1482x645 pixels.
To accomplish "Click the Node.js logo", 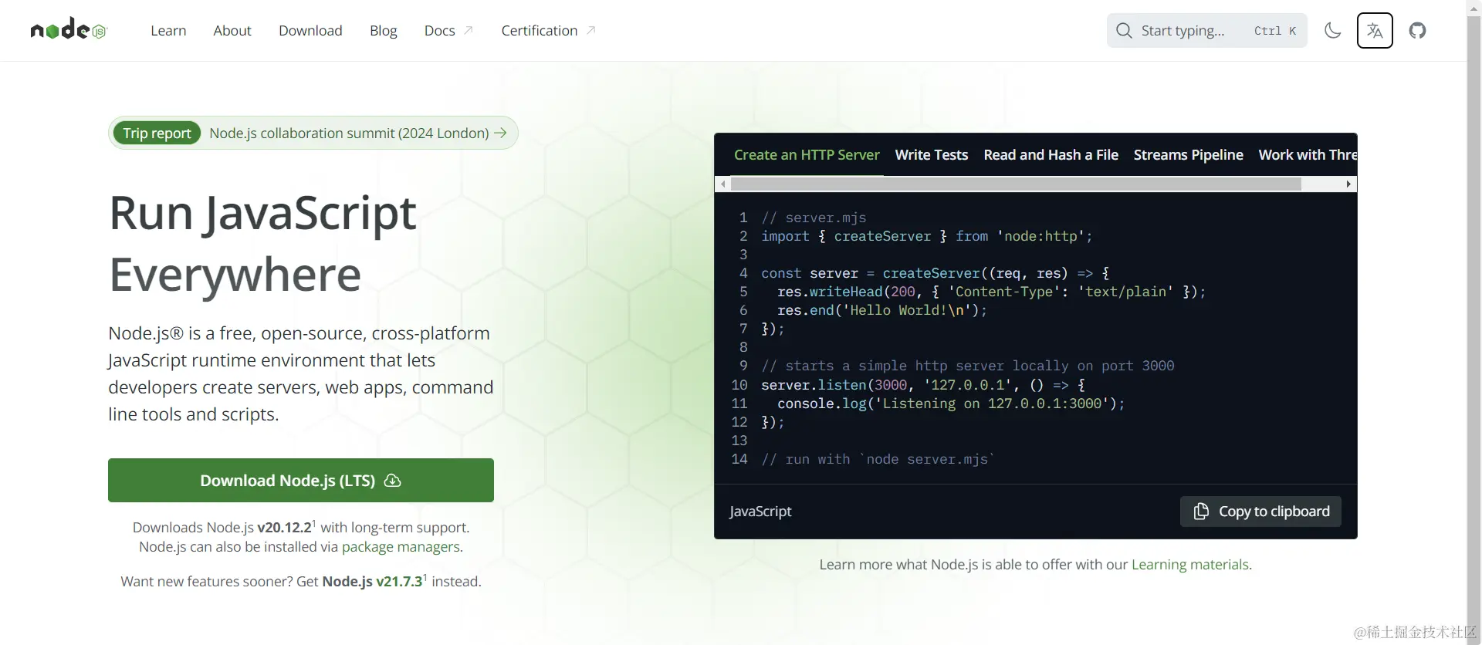I will point(69,29).
